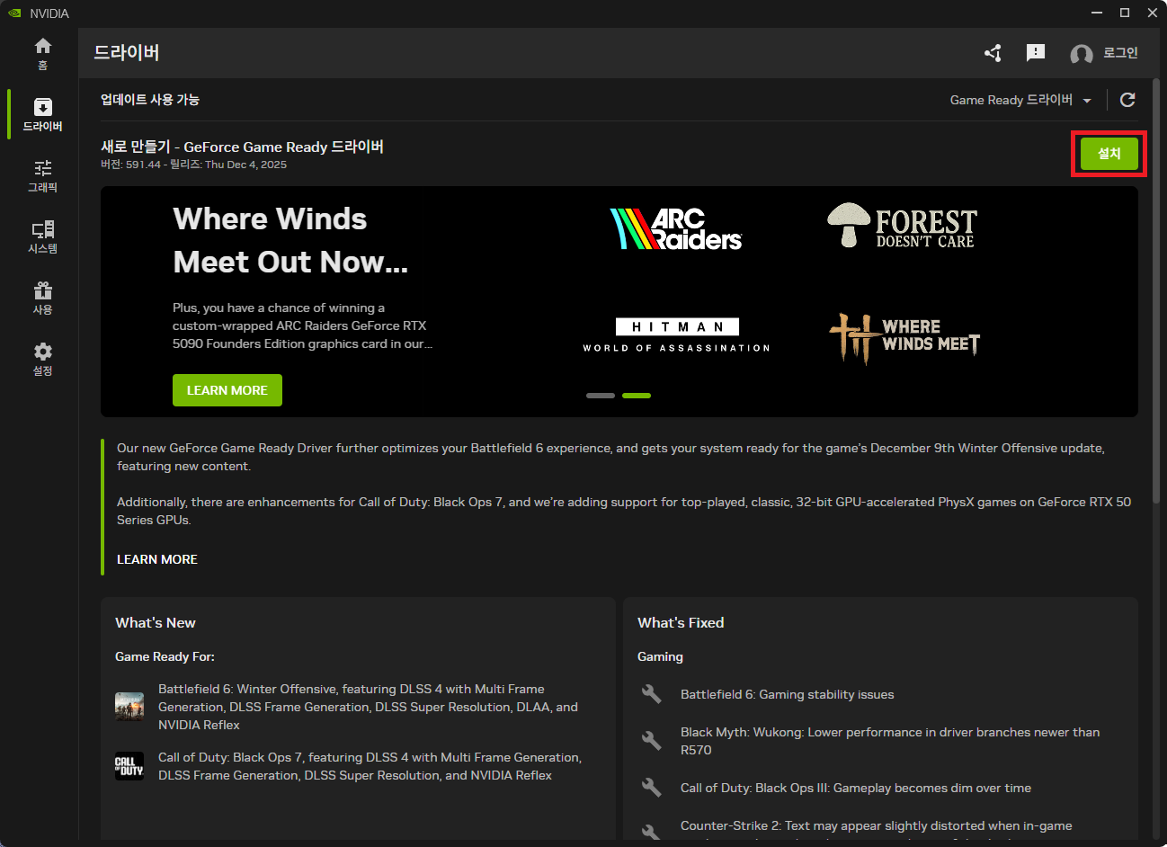1167x847 pixels.
Task: Click Black Myth: Wukong fix description
Action: (x=890, y=741)
